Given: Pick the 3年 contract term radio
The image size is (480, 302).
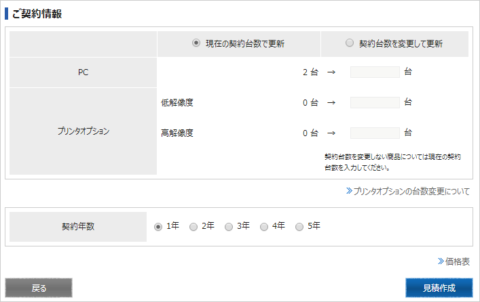Looking at the screenshot, I should [229, 227].
